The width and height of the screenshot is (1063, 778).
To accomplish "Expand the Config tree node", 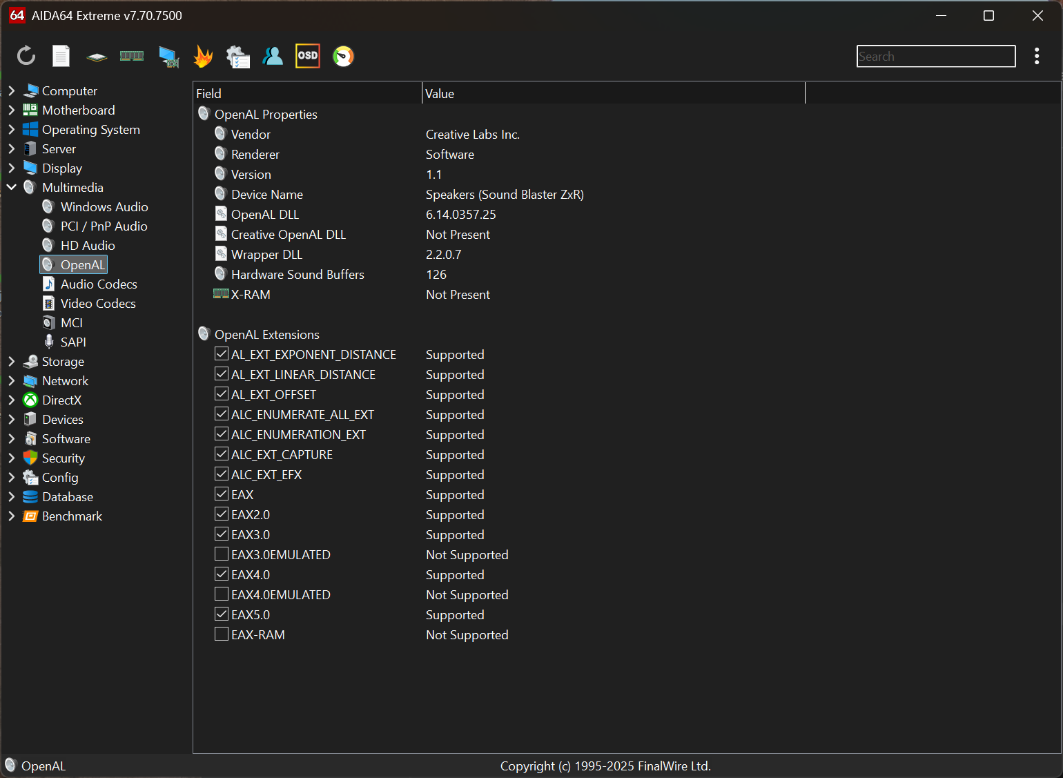I will point(11,477).
